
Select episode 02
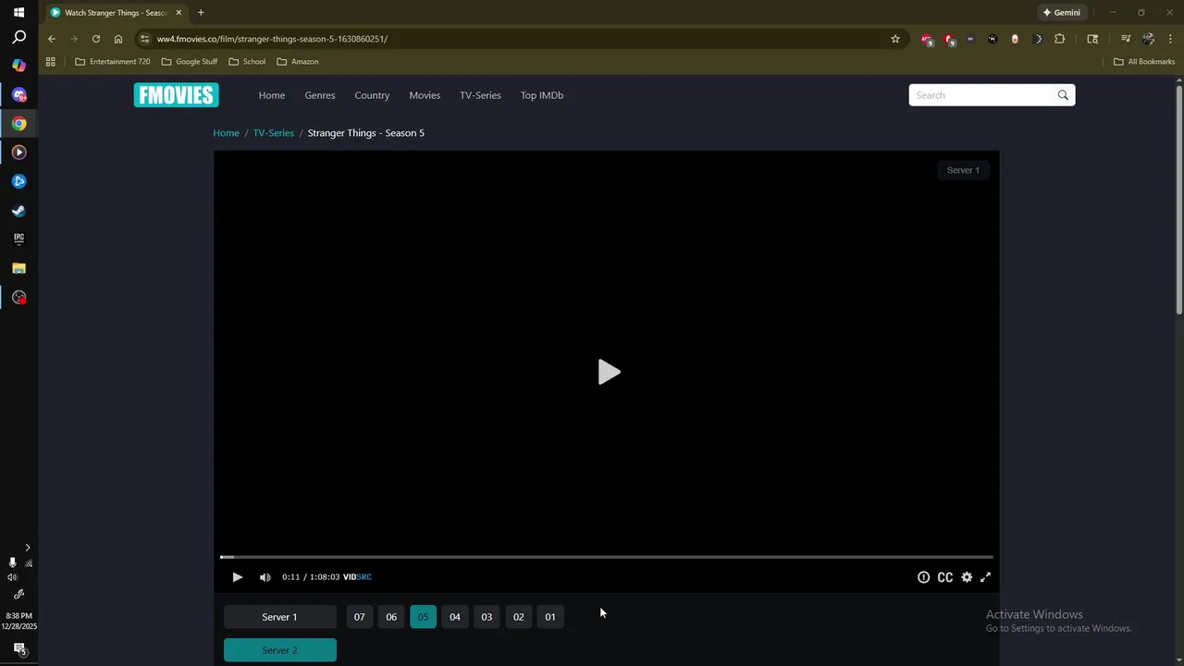(518, 617)
